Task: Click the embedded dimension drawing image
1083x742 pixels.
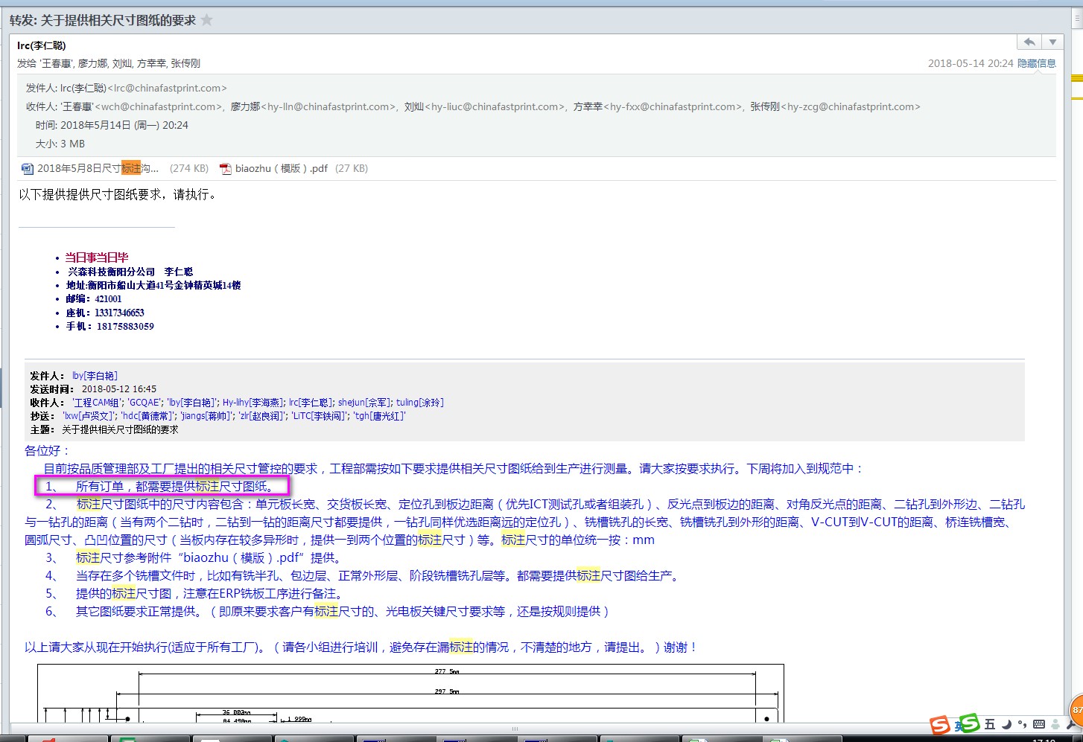Action: tap(410, 693)
